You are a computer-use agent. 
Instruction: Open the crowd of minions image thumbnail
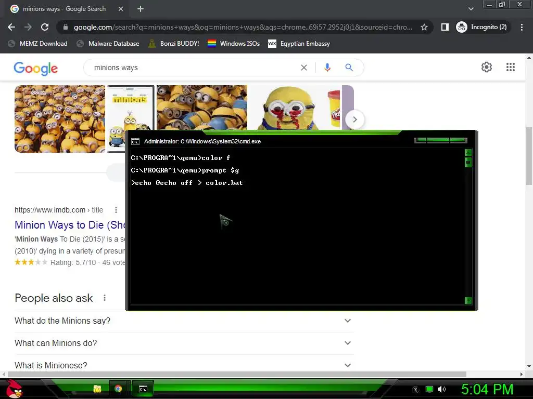(60, 119)
